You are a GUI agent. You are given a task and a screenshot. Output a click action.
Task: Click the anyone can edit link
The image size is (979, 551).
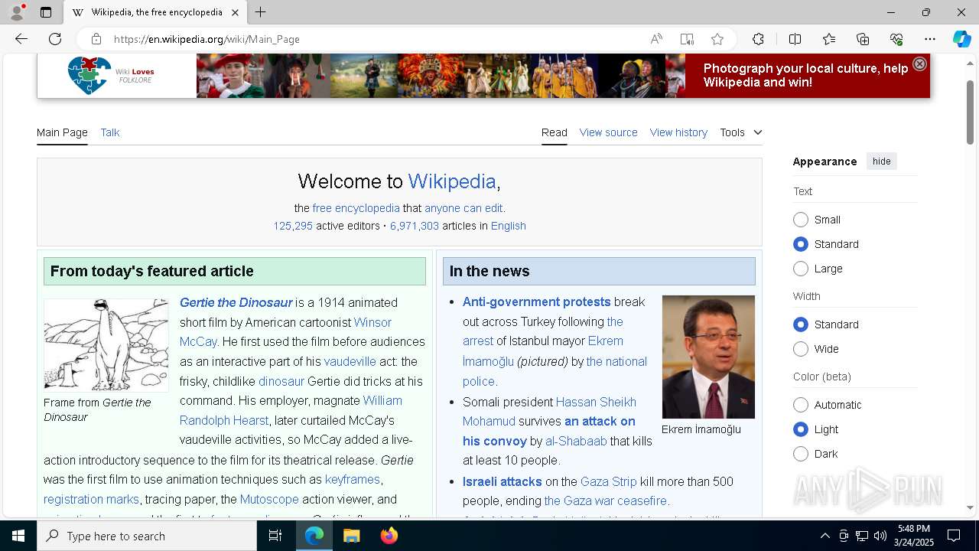[463, 208]
